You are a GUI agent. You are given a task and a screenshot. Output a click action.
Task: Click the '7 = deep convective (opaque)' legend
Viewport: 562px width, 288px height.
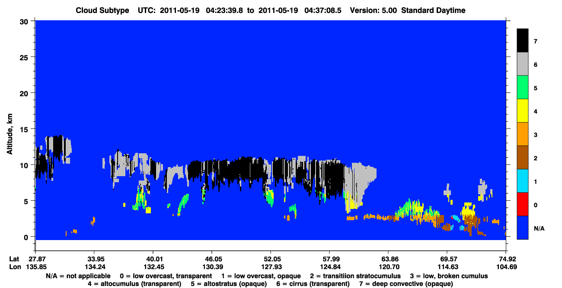pyautogui.click(x=406, y=284)
